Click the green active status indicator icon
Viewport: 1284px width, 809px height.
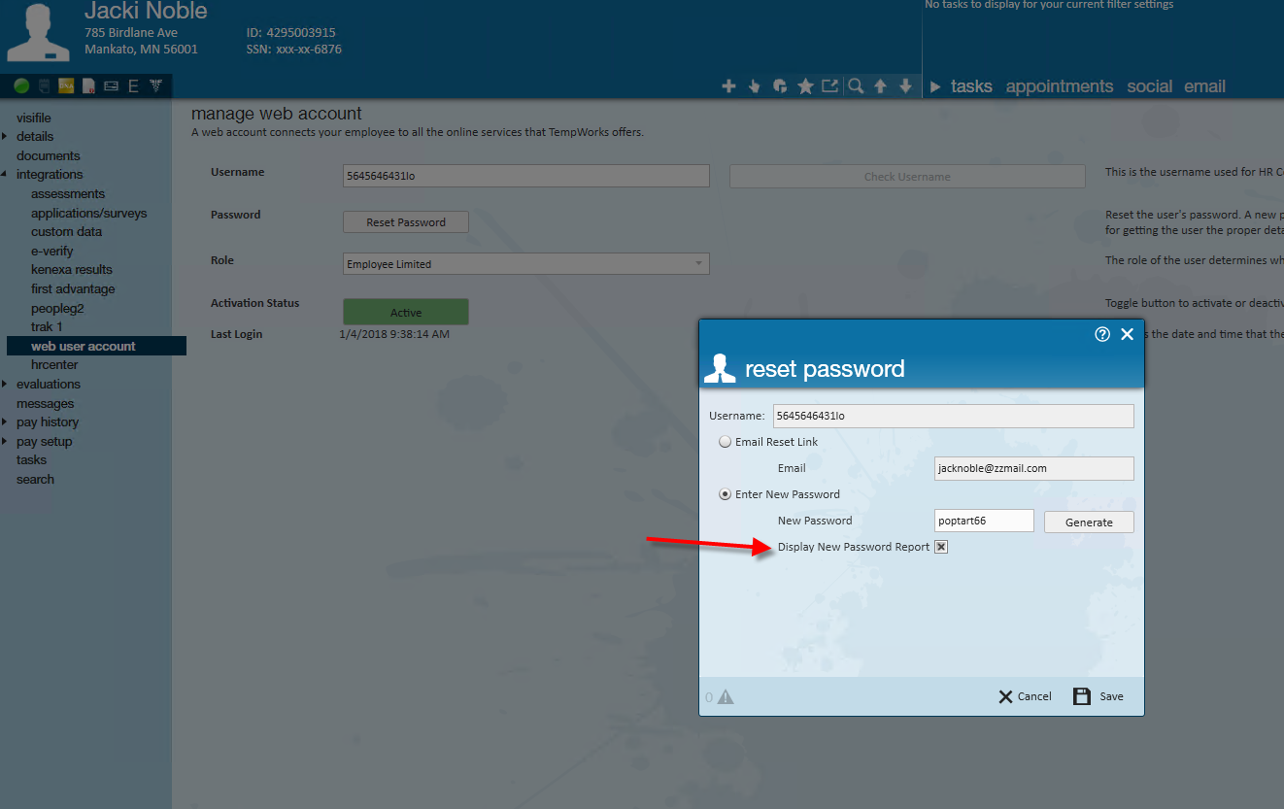click(21, 86)
